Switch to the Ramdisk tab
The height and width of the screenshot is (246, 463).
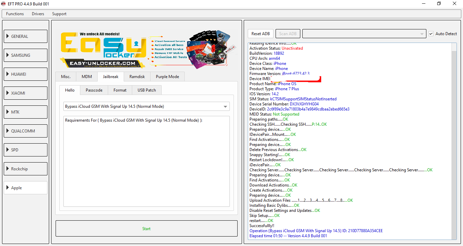coord(137,77)
